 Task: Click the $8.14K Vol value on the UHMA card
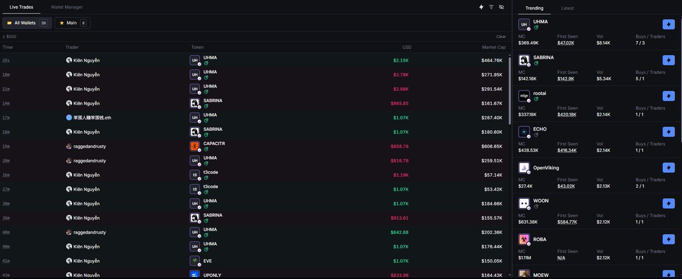604,43
